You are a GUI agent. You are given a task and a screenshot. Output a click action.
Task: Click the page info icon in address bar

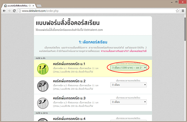(x=20, y=11)
